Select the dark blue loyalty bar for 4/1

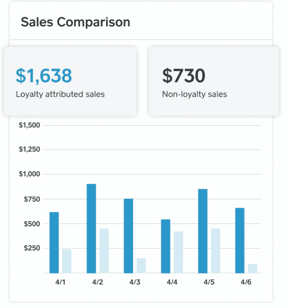[54, 242]
